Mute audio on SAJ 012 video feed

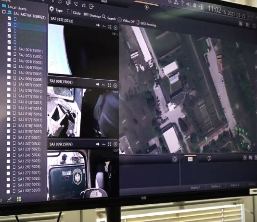point(98,25)
